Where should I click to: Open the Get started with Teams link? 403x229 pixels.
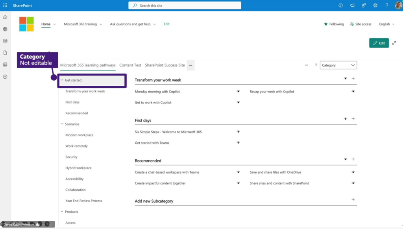coord(152,143)
